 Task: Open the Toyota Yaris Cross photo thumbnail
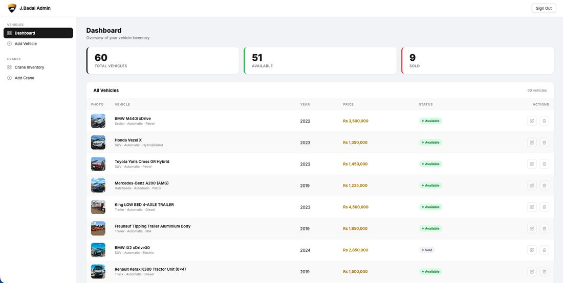coord(98,164)
